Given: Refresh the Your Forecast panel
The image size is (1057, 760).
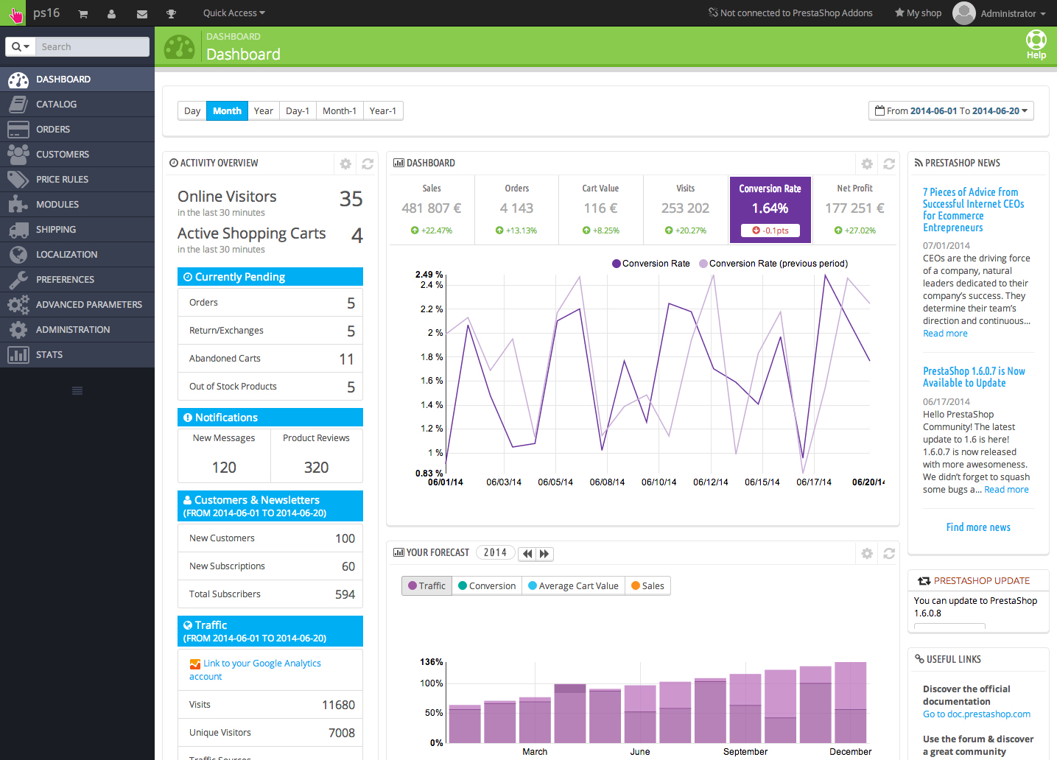Looking at the screenshot, I should [889, 553].
